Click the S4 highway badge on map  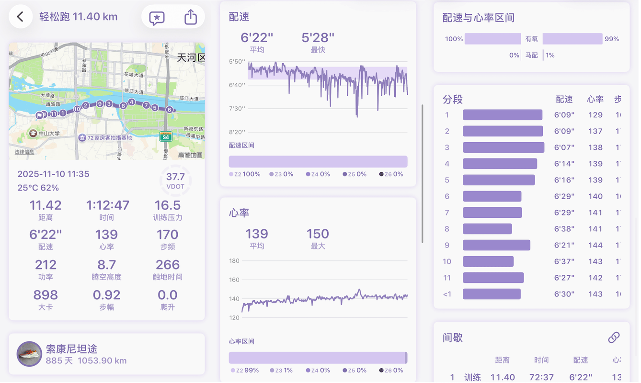[x=166, y=136]
